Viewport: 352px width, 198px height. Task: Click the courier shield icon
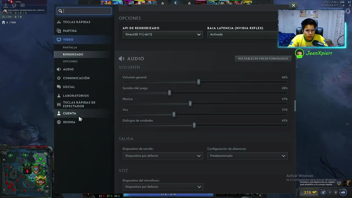coord(336,193)
